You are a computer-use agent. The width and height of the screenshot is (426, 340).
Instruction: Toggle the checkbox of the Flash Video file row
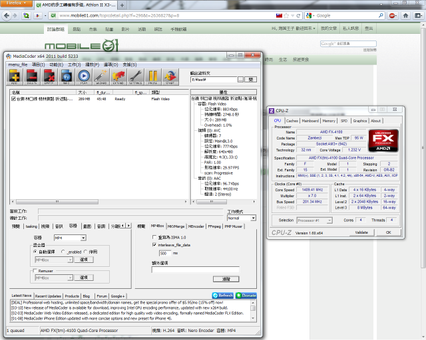pyautogui.click(x=13, y=99)
